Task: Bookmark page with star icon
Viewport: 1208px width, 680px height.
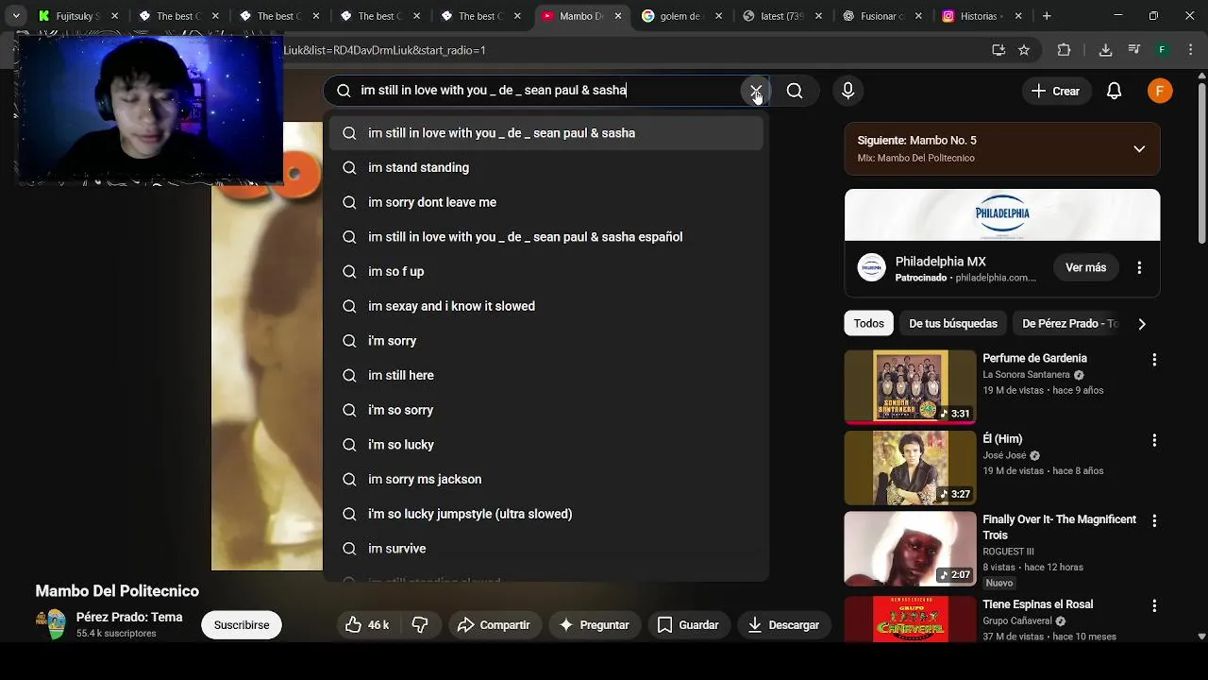Action: pyautogui.click(x=1024, y=50)
